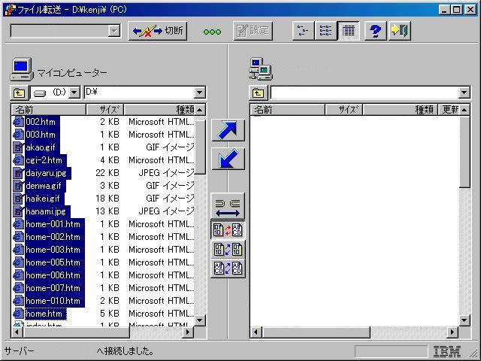The image size is (481, 361).
Task: Go up one folder in local panel
Action: click(19, 93)
